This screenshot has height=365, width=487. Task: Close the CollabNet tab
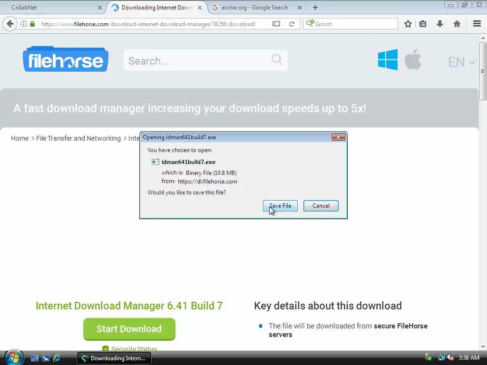(x=100, y=8)
